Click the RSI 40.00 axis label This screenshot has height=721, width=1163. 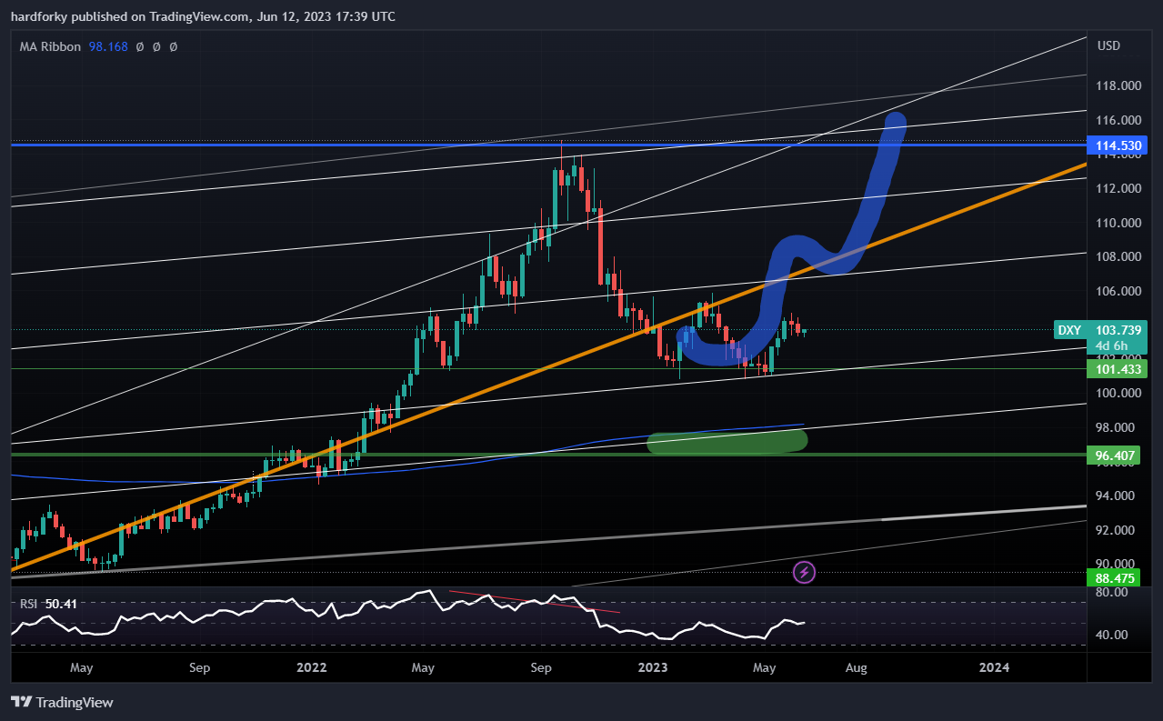click(1112, 635)
